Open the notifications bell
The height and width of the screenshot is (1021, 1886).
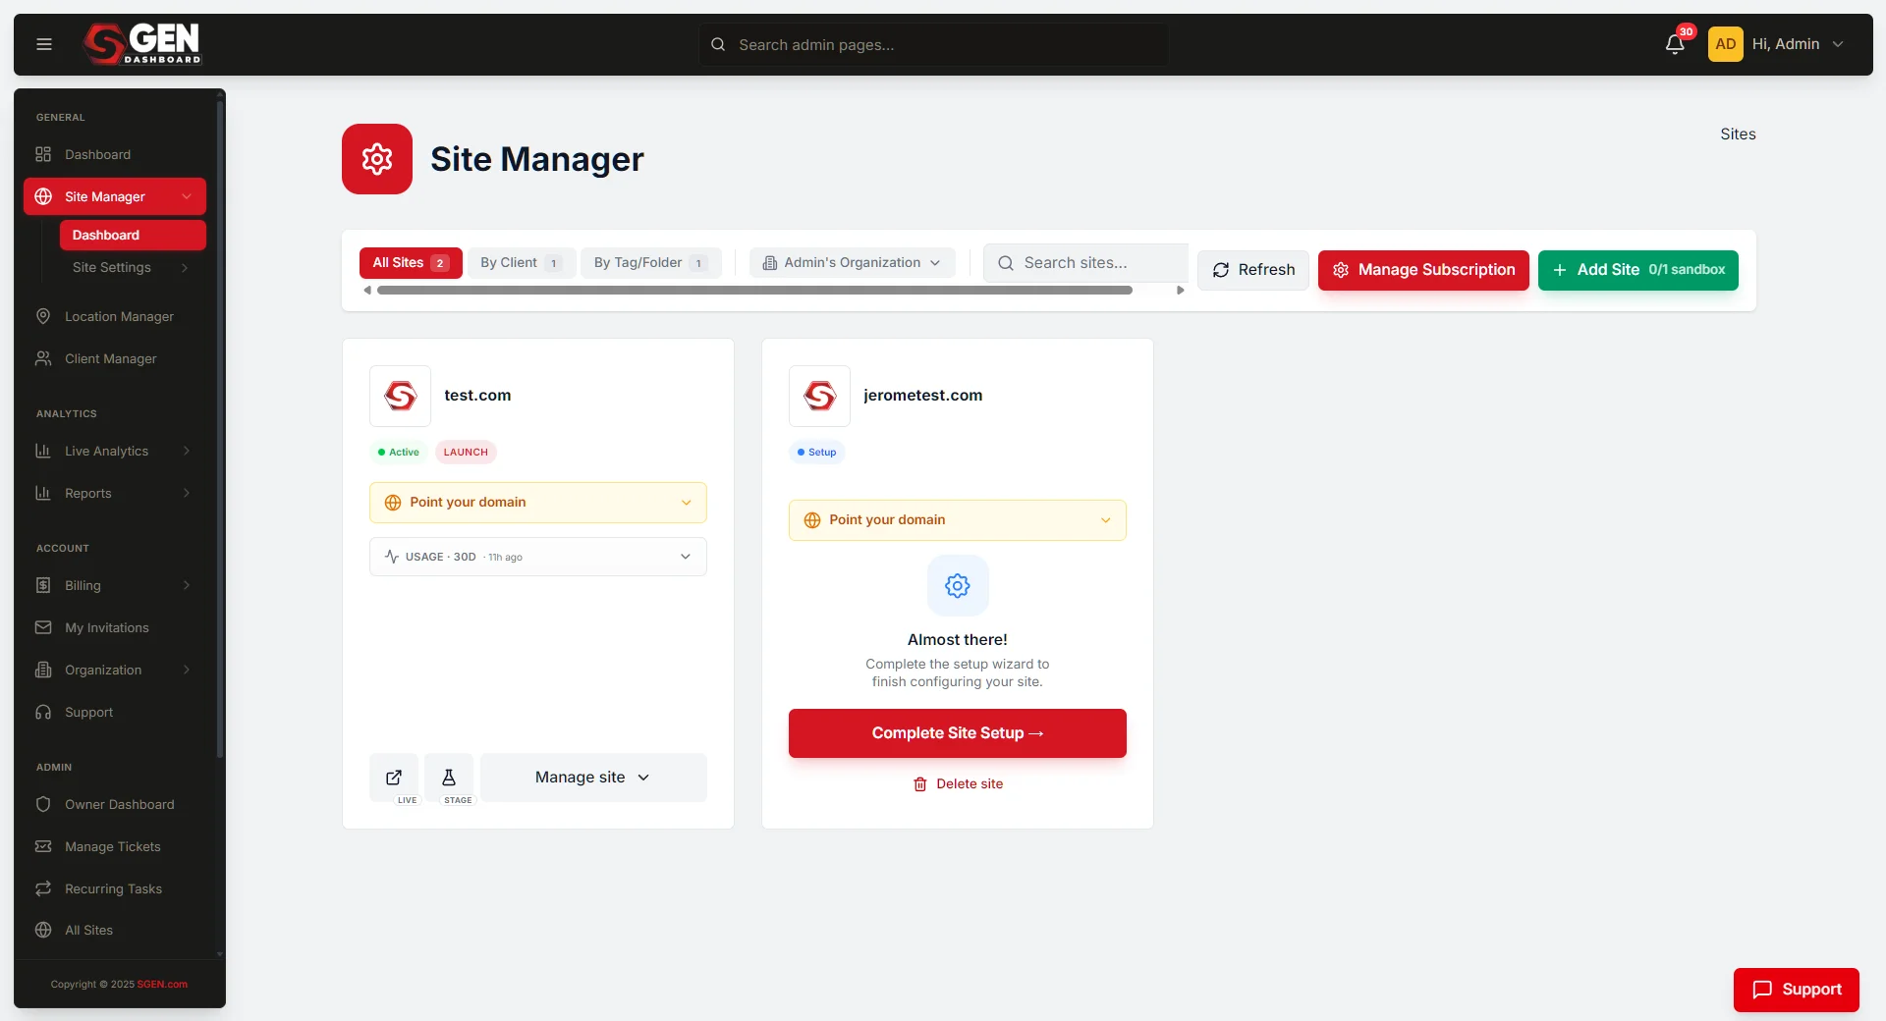point(1675,44)
